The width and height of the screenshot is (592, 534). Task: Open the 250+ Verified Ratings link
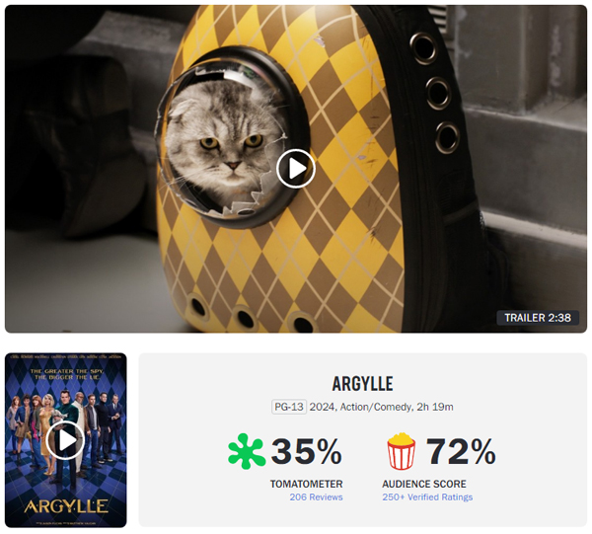tap(427, 497)
